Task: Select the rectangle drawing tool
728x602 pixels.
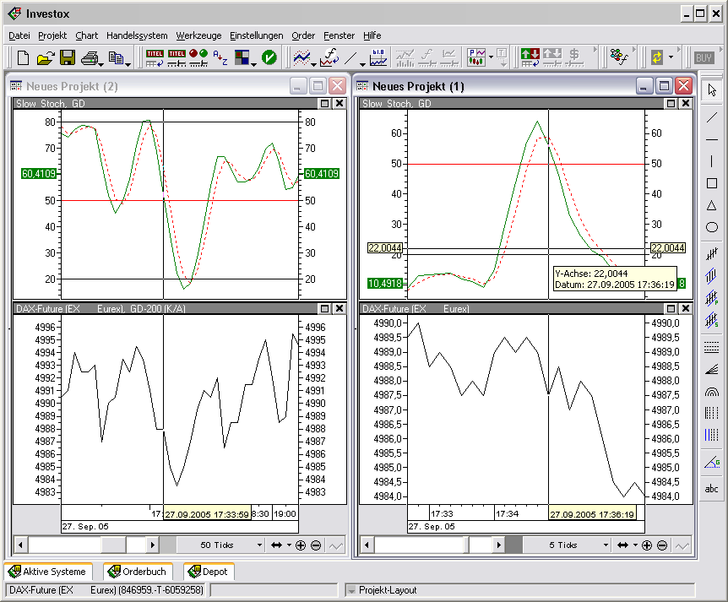Action: click(711, 183)
